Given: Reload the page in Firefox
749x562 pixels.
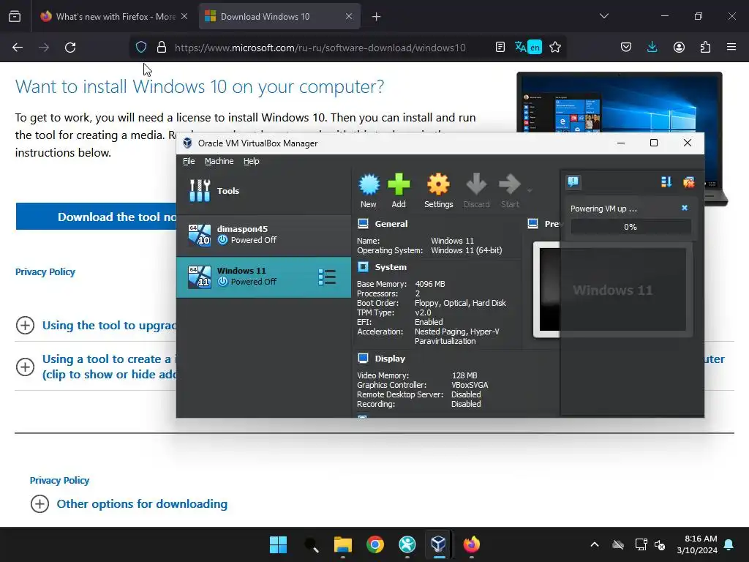Looking at the screenshot, I should [70, 48].
